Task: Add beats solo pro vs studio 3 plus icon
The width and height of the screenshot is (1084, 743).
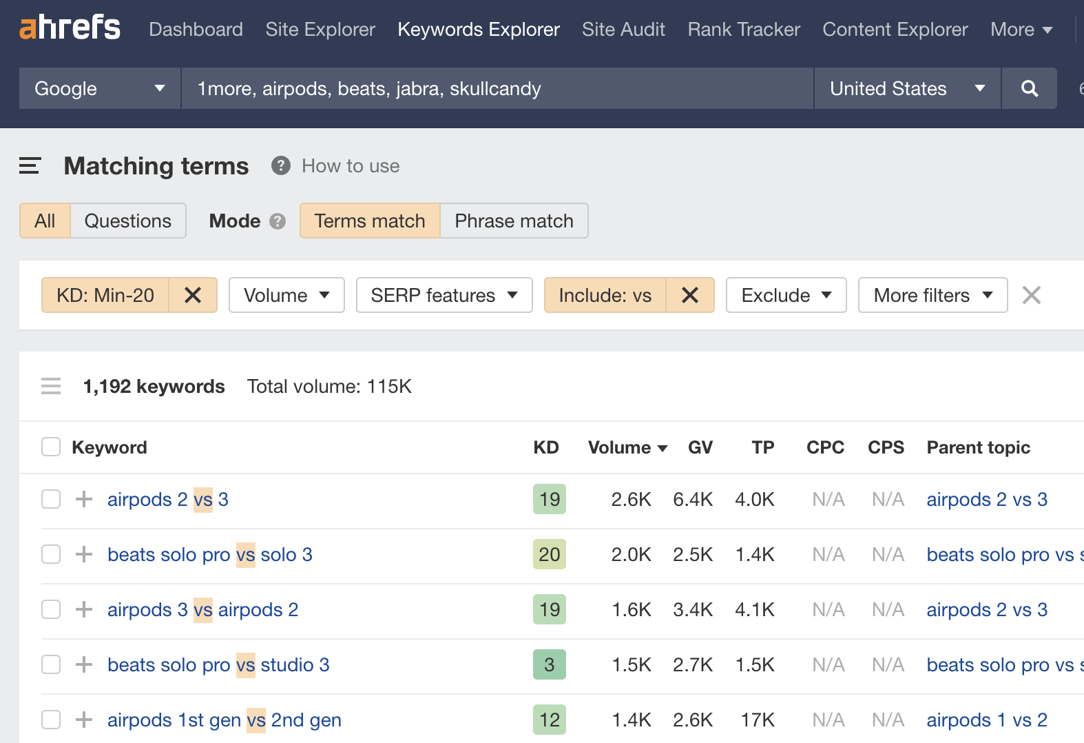Action: pos(84,664)
